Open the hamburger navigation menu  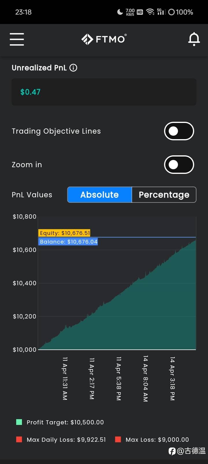click(17, 39)
